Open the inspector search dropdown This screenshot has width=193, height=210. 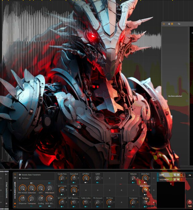pyautogui.click(x=179, y=24)
